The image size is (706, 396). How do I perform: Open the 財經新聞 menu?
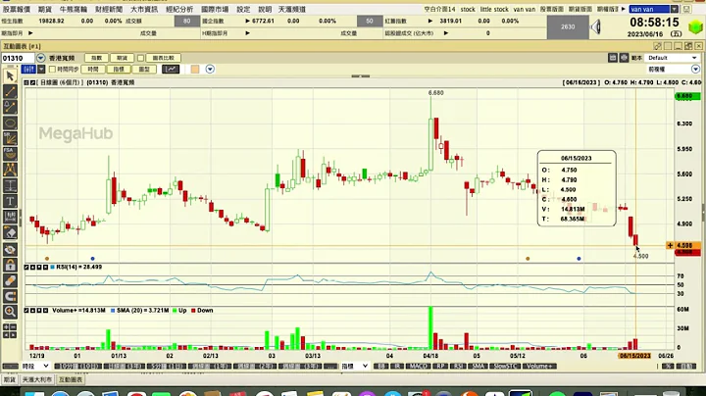click(x=109, y=9)
